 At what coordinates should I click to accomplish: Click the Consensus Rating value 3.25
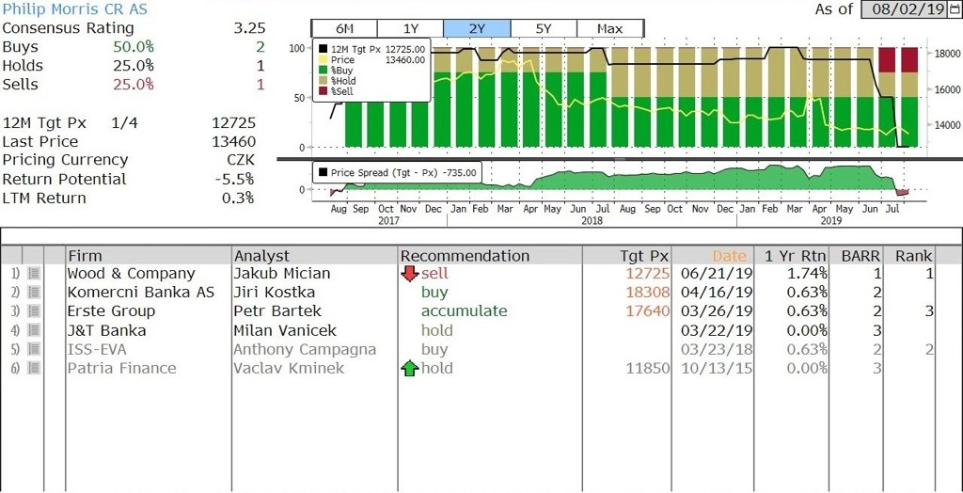pyautogui.click(x=248, y=28)
